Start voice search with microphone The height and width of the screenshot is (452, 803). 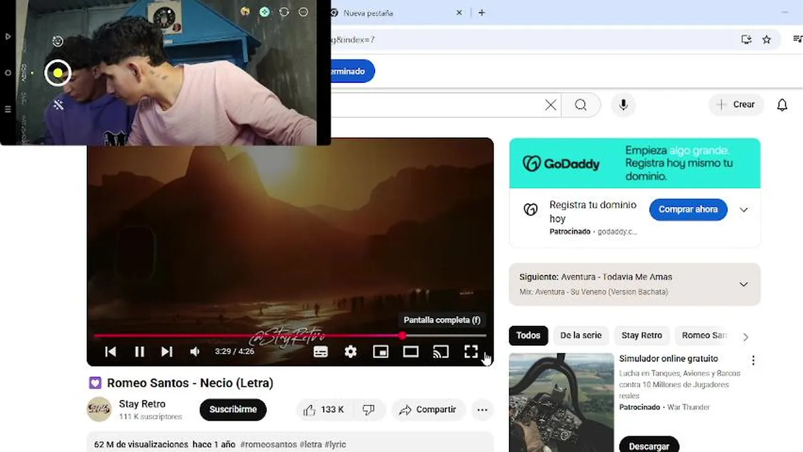623,105
